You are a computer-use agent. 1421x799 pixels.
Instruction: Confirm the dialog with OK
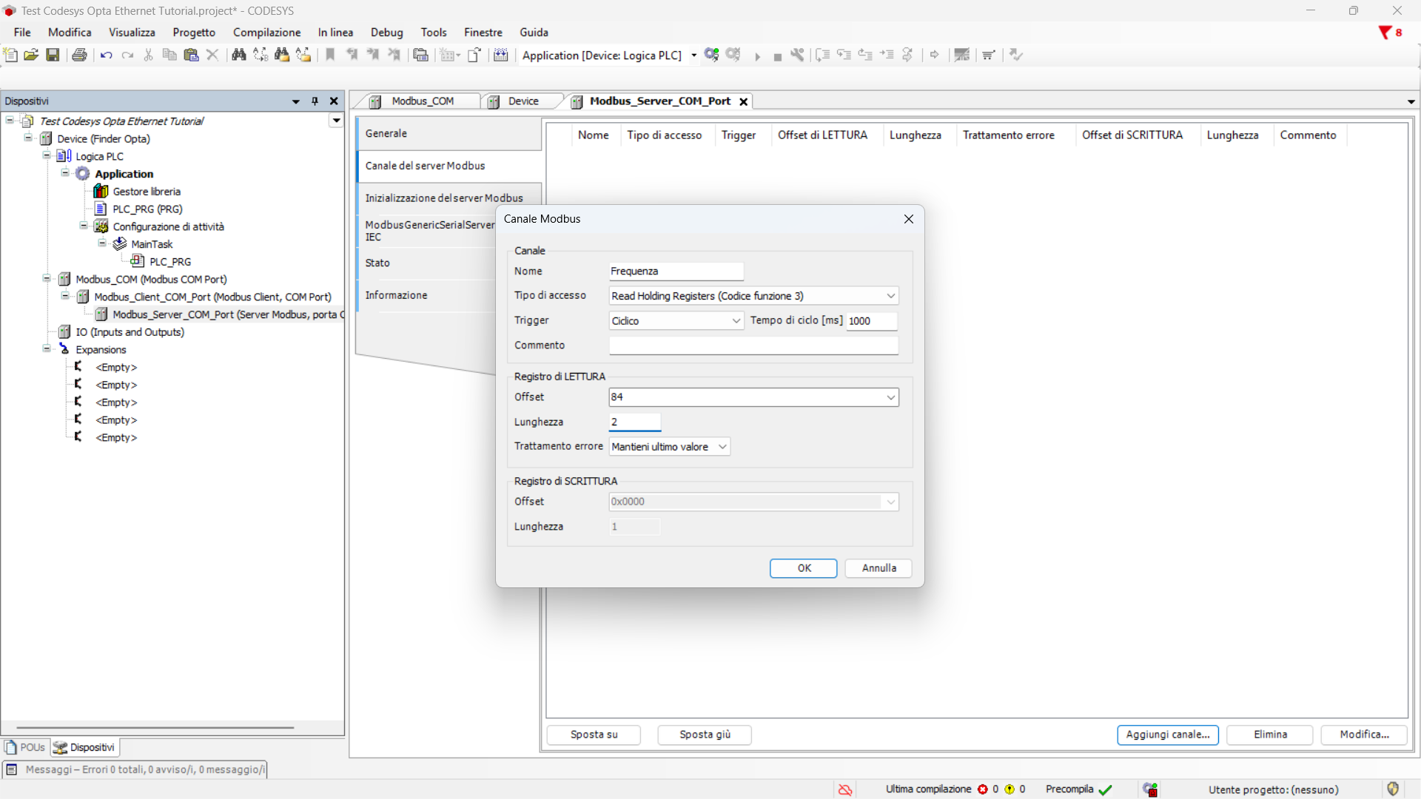(803, 568)
